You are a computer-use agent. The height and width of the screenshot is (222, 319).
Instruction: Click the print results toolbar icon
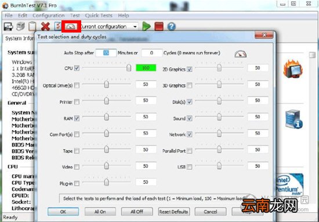click(x=20, y=27)
